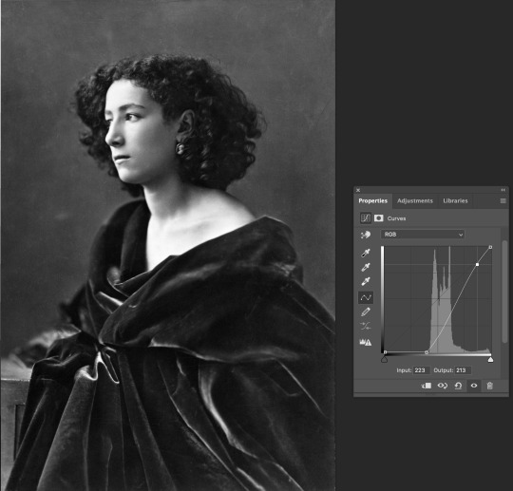Toggle Curves adjustment layer visibility
The height and width of the screenshot is (491, 513).
tap(474, 386)
